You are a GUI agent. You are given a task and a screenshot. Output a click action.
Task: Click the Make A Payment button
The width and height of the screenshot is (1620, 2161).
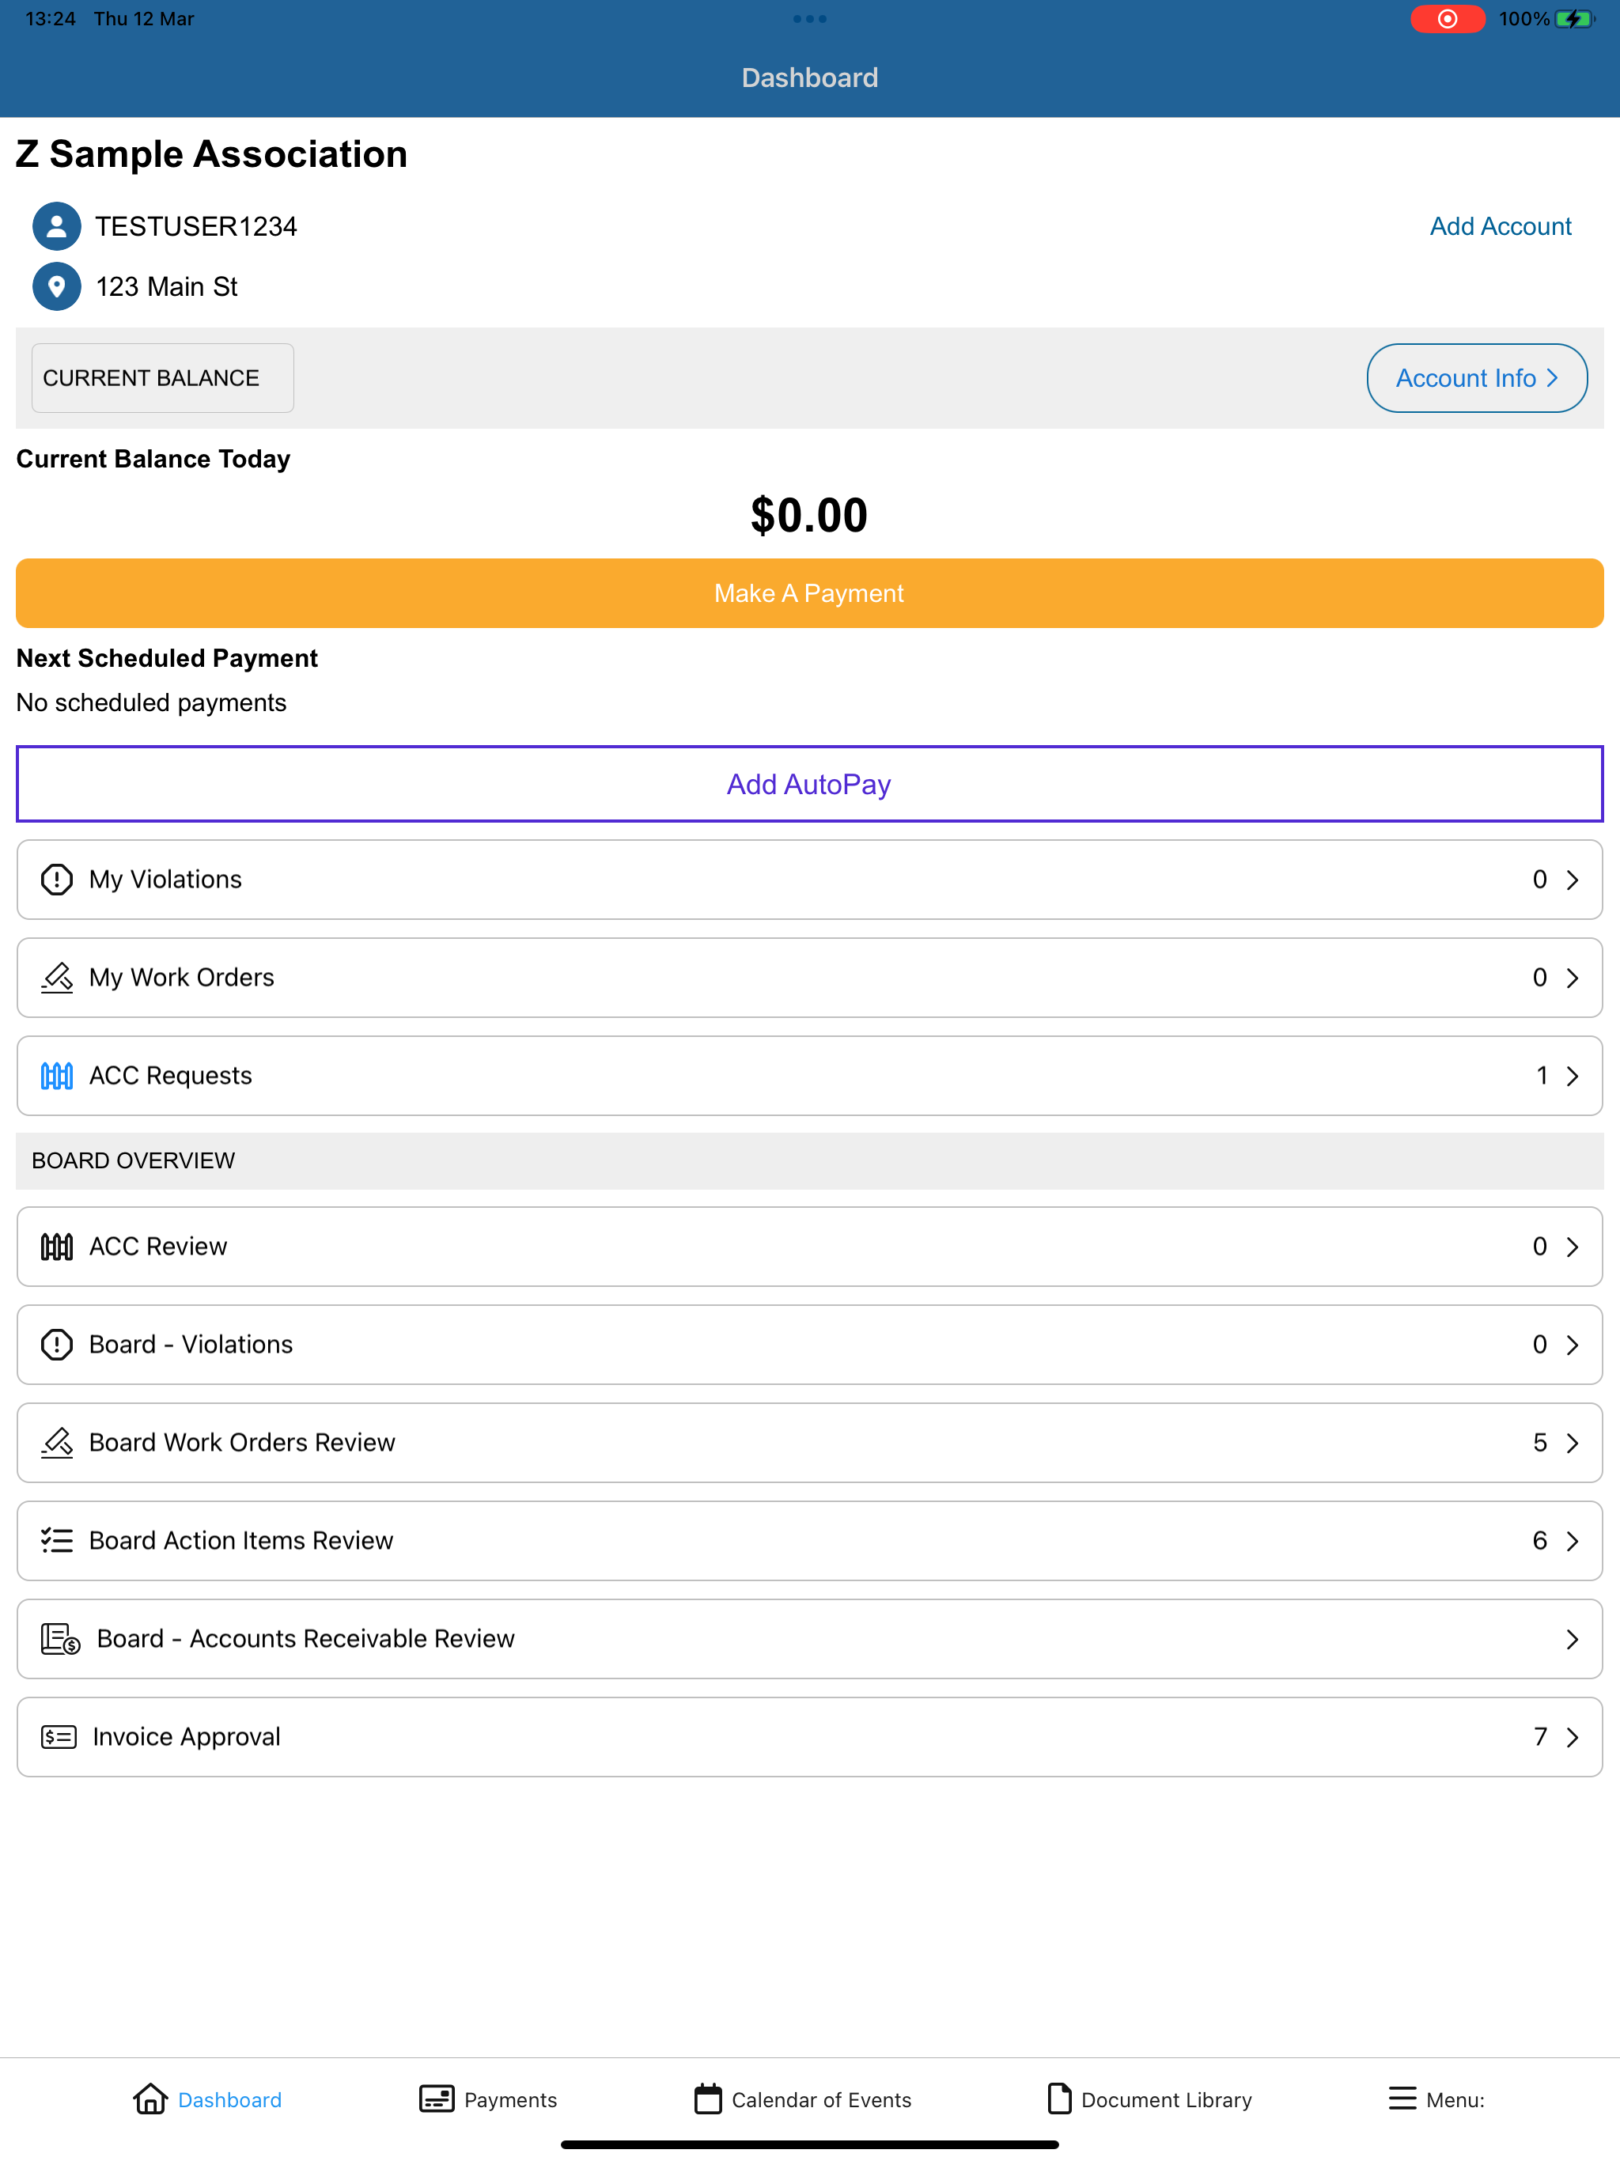click(x=810, y=593)
